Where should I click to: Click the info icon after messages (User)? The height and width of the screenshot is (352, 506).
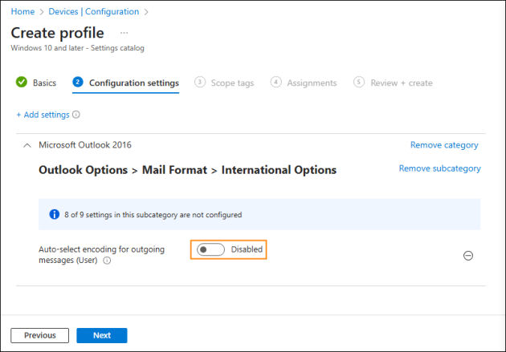coord(107,261)
